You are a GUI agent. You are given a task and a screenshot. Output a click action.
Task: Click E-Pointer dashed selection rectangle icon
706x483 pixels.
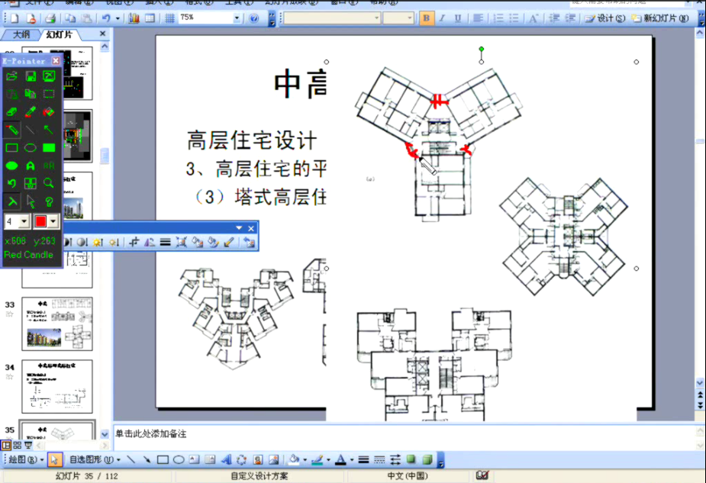tap(49, 94)
